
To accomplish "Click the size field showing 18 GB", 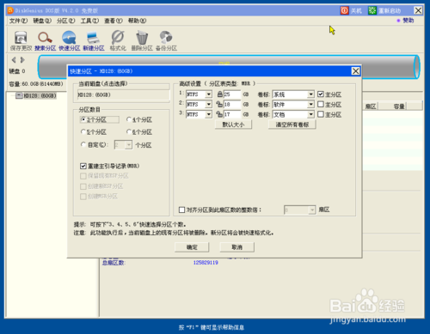I will [x=232, y=104].
